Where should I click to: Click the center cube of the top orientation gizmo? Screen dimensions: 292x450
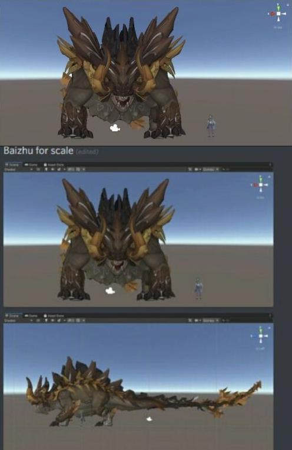(x=278, y=14)
